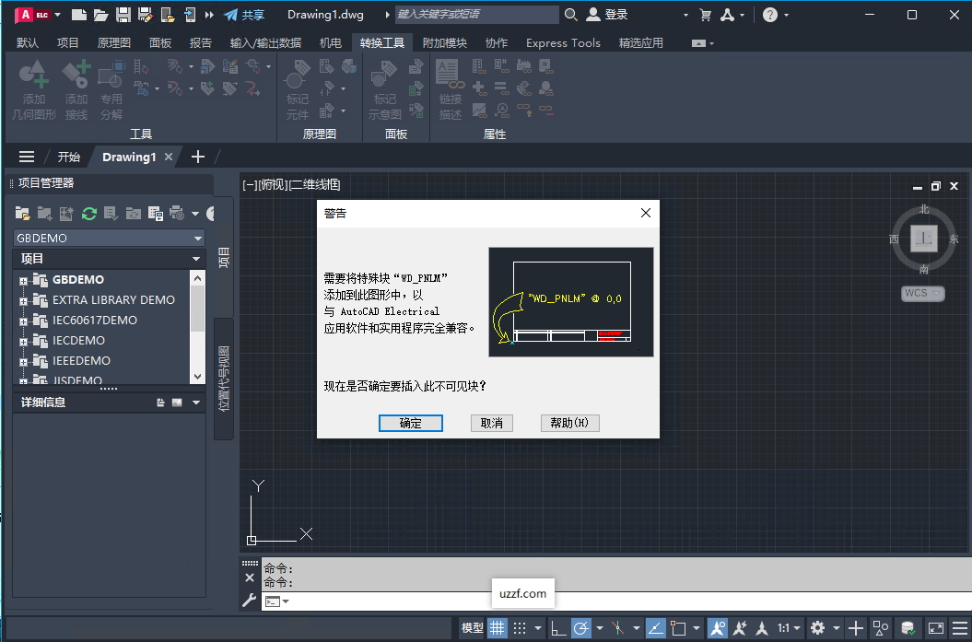Click the 帮助(H) button in the dialog
This screenshot has height=642, width=972.
click(569, 423)
